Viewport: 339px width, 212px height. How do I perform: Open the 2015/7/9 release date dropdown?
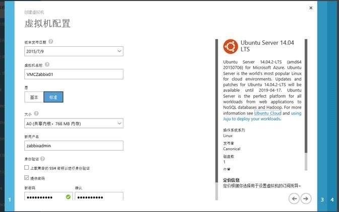[x=74, y=51]
